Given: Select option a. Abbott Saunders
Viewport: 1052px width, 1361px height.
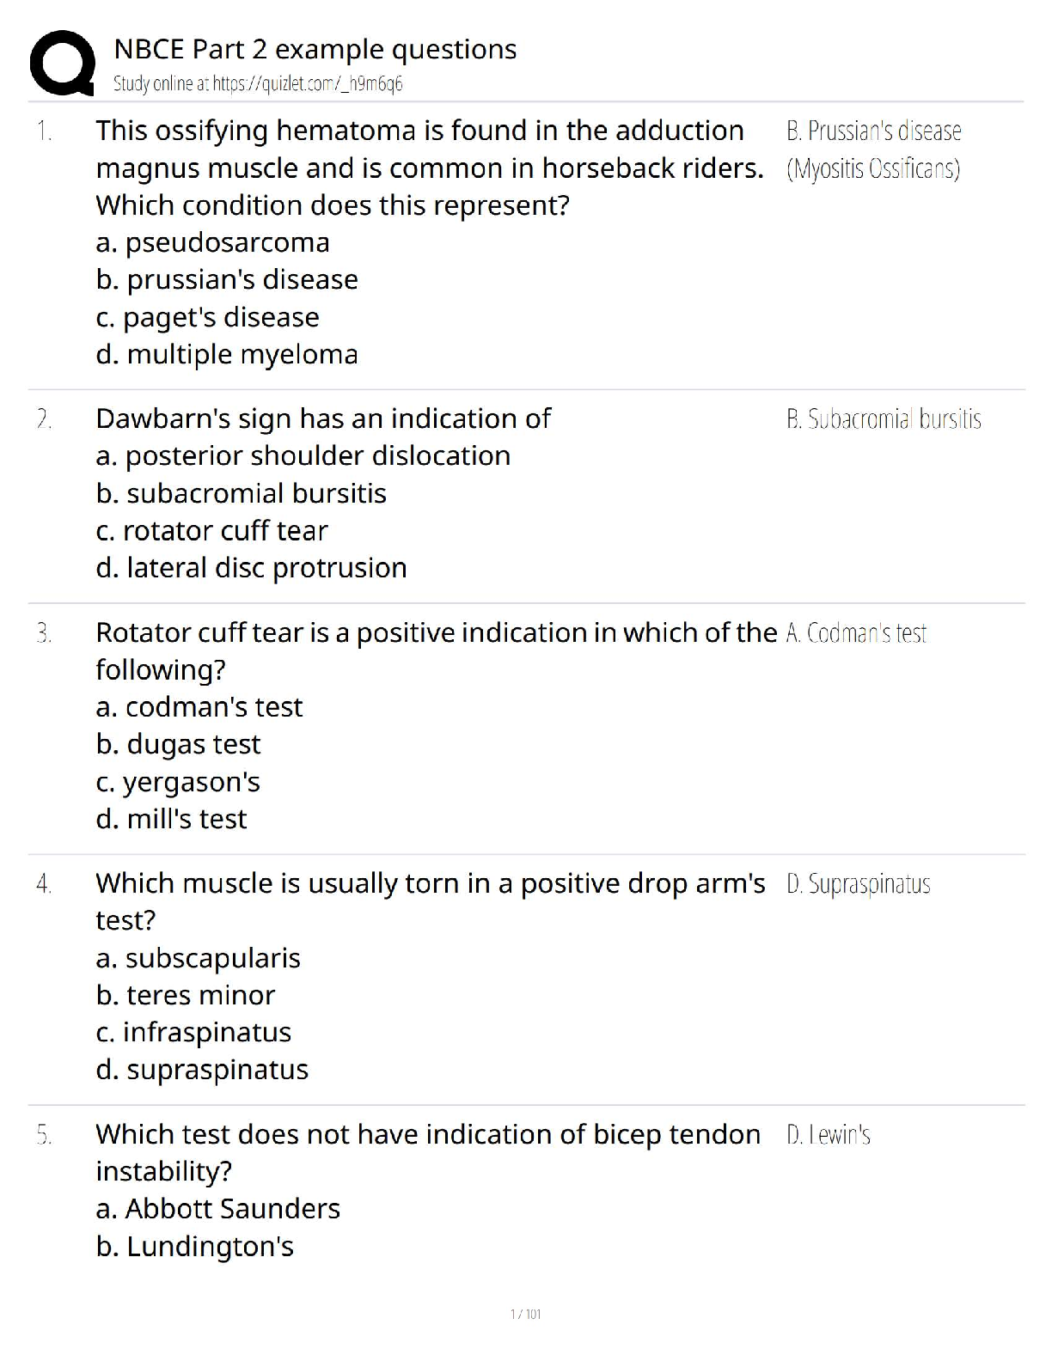Looking at the screenshot, I should pos(218,1209).
